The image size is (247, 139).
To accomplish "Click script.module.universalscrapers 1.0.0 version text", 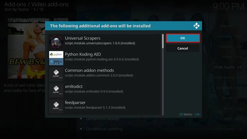I will (100, 43).
